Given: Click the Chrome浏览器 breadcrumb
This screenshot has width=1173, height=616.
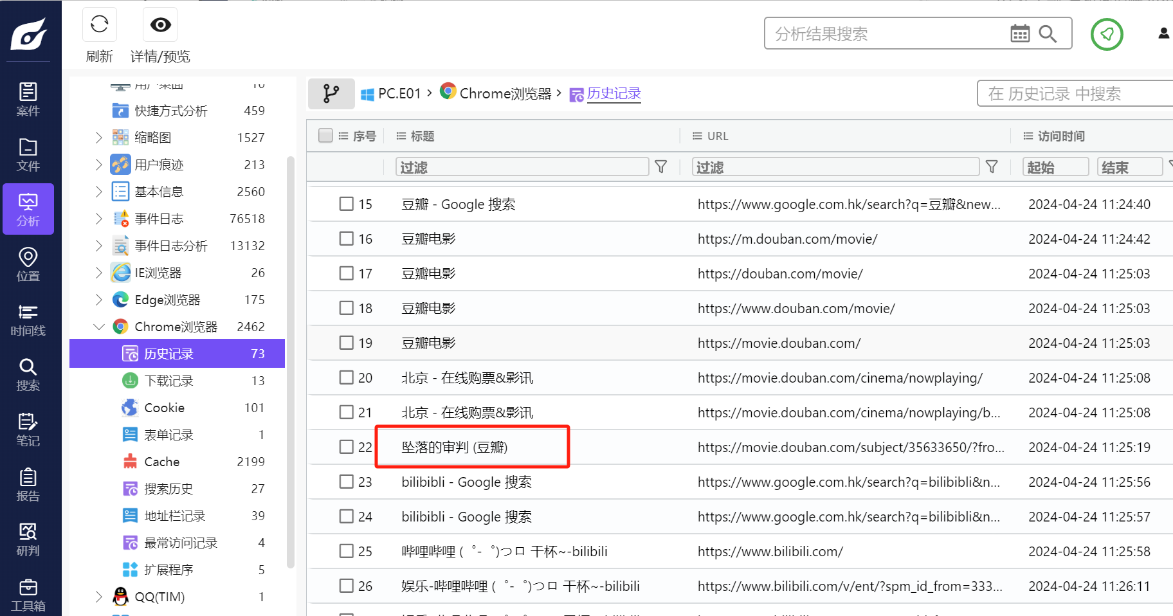Looking at the screenshot, I should (x=505, y=94).
